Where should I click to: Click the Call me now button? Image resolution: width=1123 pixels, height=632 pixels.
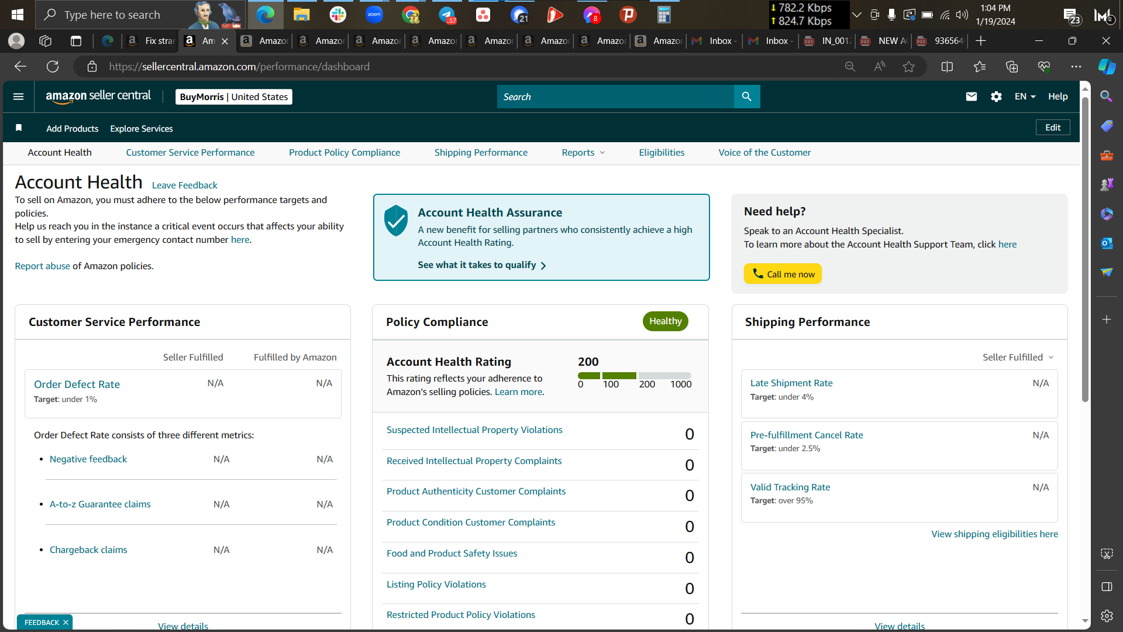coord(783,274)
